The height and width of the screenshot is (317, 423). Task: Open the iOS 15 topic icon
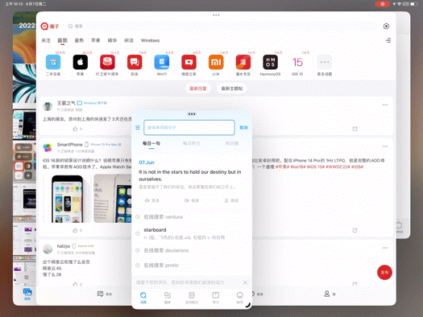coord(297,62)
